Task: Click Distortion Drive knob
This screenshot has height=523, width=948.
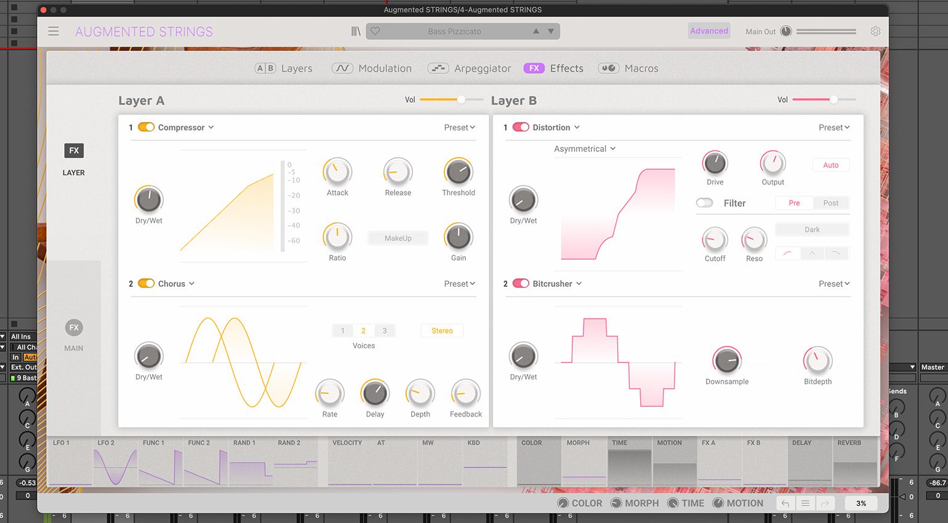Action: pyautogui.click(x=715, y=163)
